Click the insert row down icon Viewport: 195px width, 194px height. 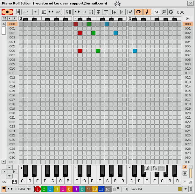pyautogui.click(x=98, y=12)
